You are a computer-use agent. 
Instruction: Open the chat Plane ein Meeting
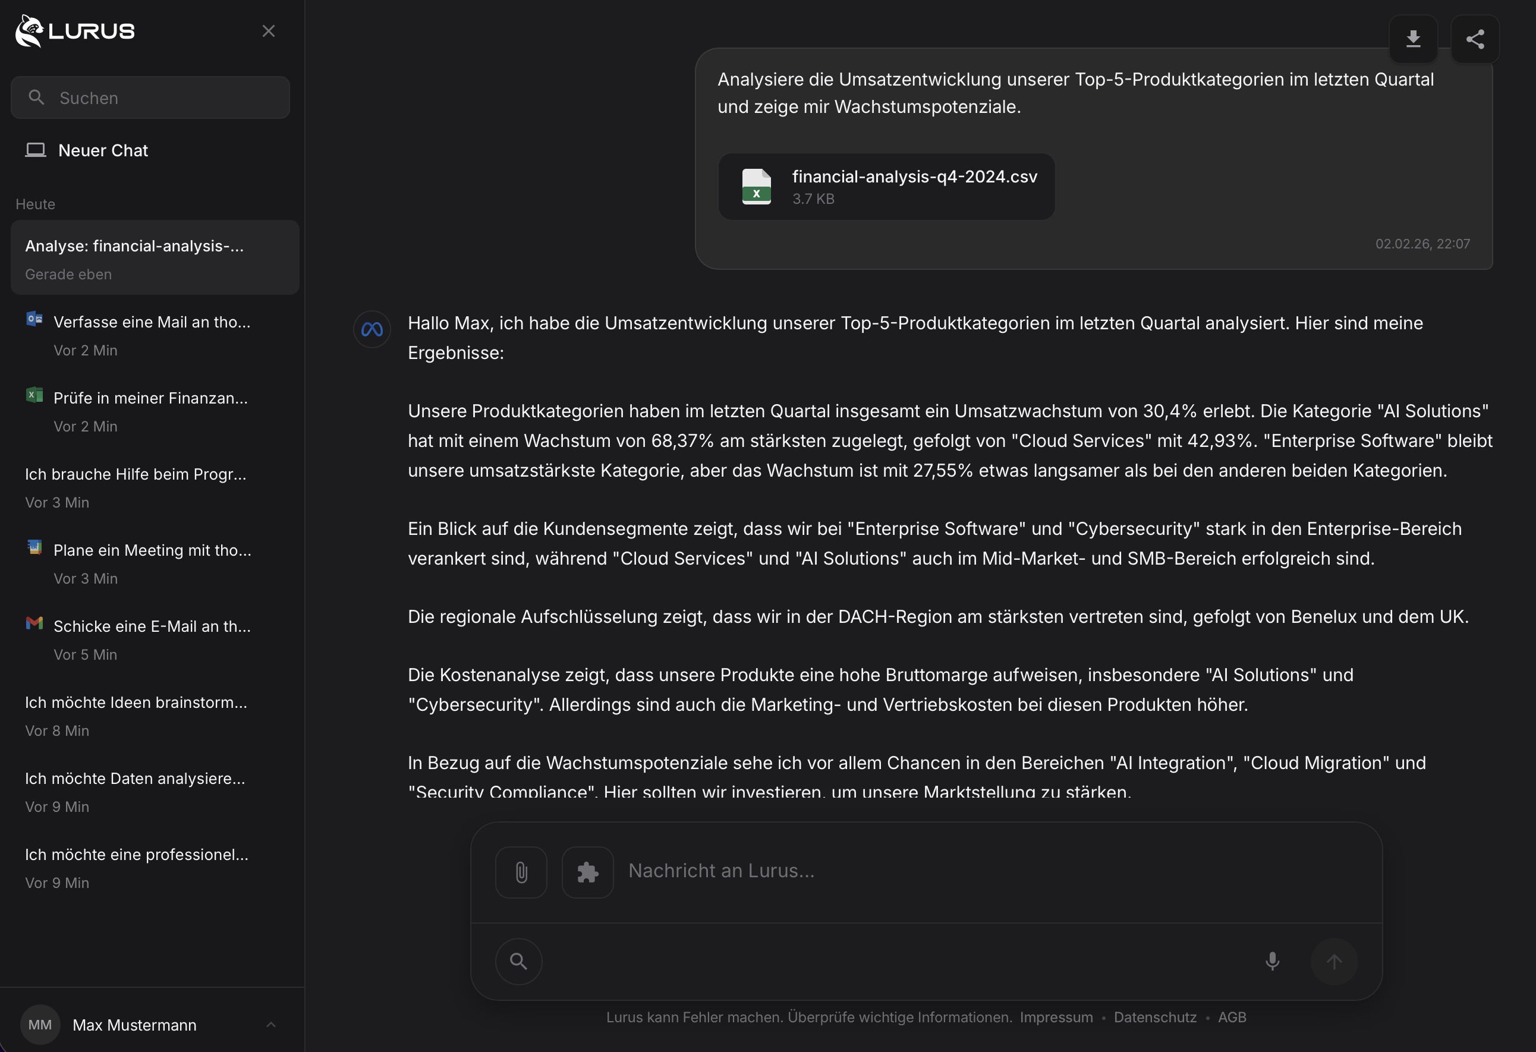point(152,562)
